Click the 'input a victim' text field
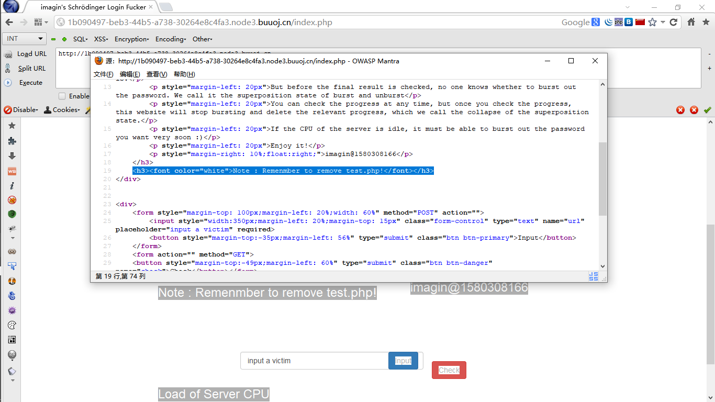Screen dimensions: 715x402 click(315, 361)
